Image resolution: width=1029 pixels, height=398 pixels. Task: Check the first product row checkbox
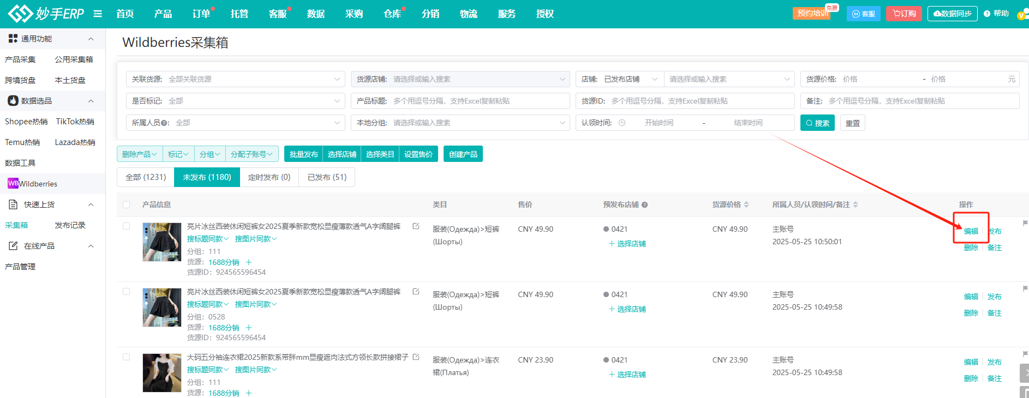coord(127,226)
